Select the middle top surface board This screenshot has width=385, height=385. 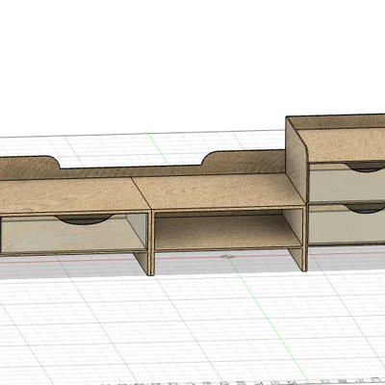[x=218, y=191]
